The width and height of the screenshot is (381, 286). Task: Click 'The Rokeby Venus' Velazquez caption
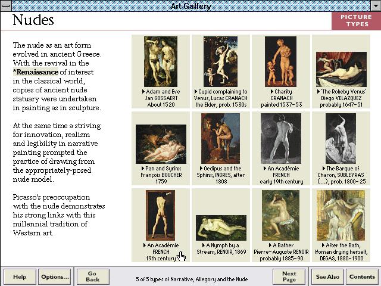pos(341,98)
